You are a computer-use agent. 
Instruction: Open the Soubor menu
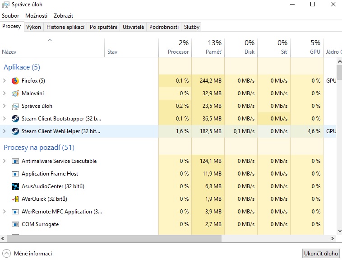(x=10, y=16)
